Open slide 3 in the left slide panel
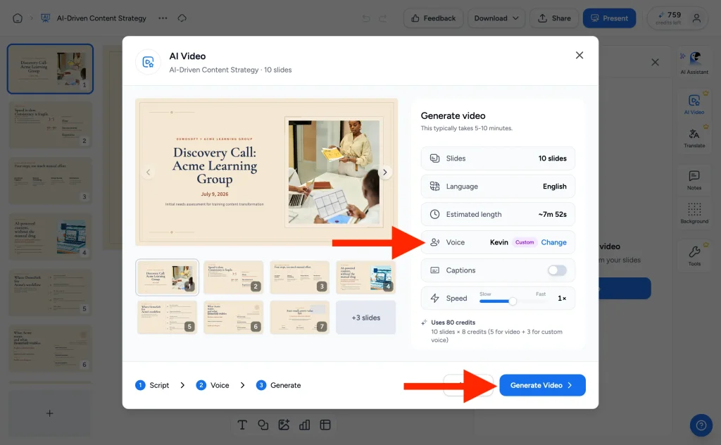The image size is (721, 445). (50, 181)
